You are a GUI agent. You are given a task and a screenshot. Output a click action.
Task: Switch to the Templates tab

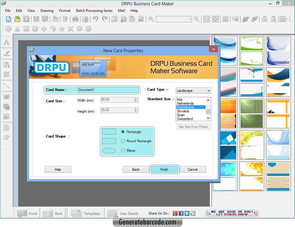coord(86,213)
